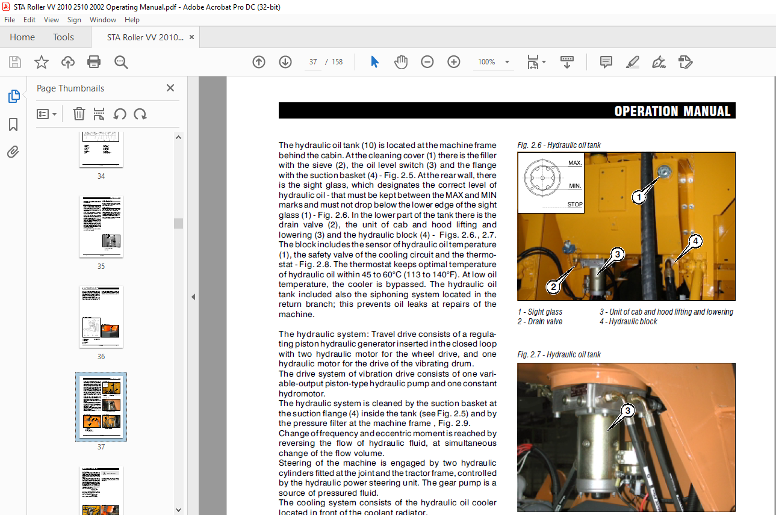Go to the next page with the down arrow
This screenshot has height=515, width=776.
click(285, 62)
